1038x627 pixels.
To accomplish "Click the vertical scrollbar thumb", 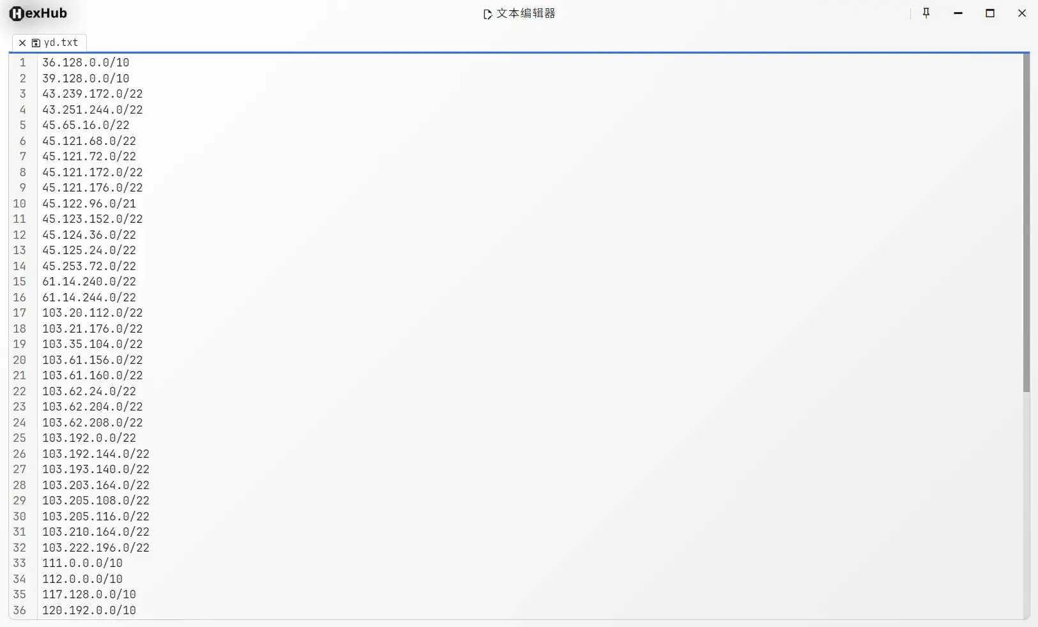I will point(1026,223).
